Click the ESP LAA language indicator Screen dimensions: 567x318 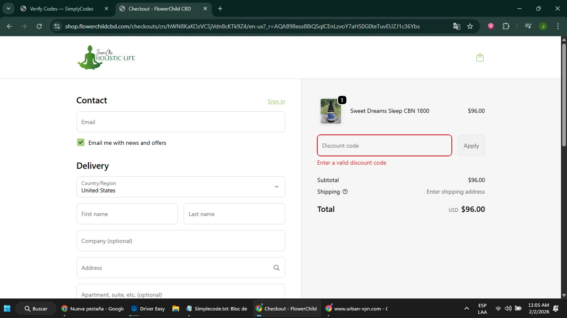482,309
